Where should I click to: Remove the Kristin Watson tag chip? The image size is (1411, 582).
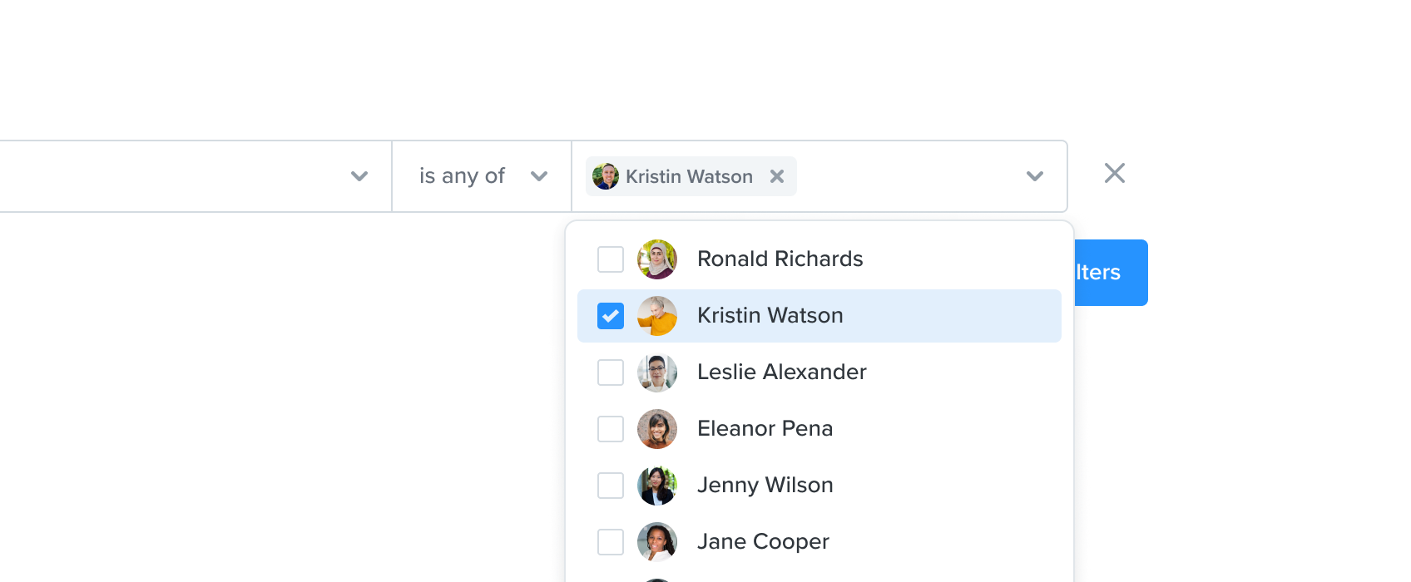(777, 176)
